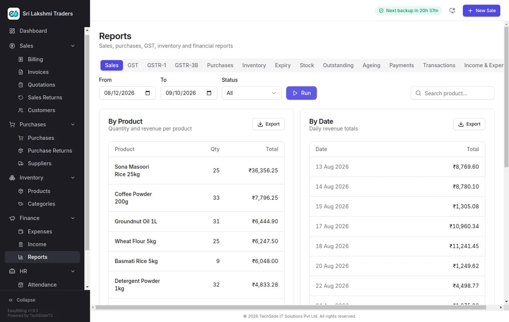
Task: Click the monitor notification icon in top bar
Action: tap(452, 11)
